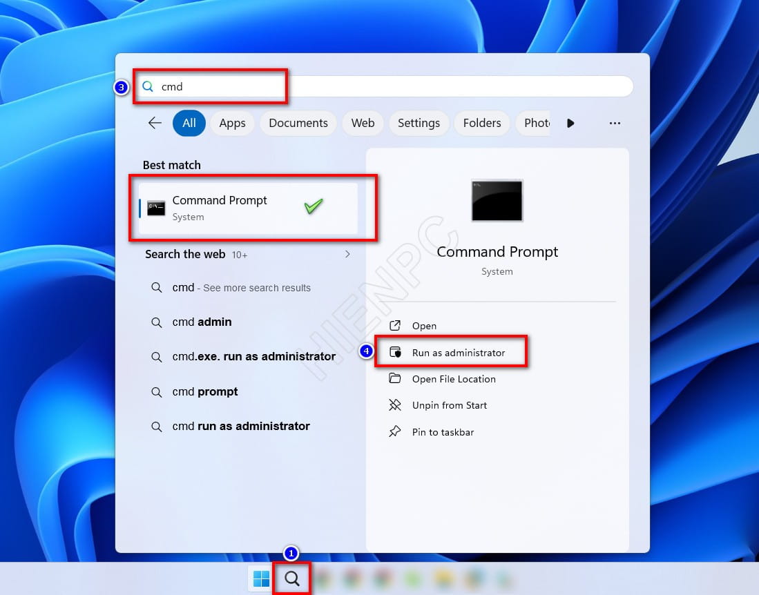Viewport: 759px width, 595px height.
Task: Expand Search the web chevron
Action: click(x=347, y=254)
